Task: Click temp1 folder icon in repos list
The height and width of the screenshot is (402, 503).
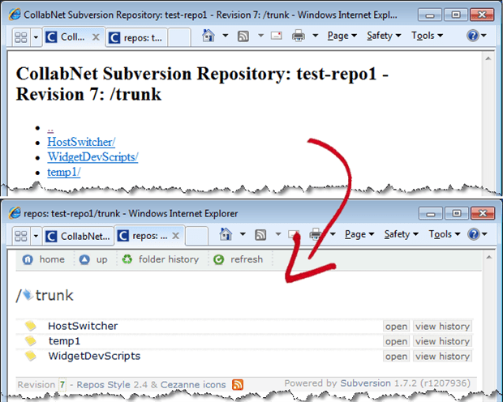Action: [31, 340]
